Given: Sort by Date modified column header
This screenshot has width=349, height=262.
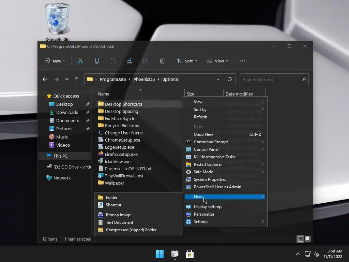Looking at the screenshot, I should click(244, 94).
